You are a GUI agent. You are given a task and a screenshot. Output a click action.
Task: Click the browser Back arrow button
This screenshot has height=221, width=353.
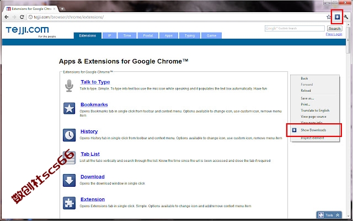click(x=7, y=17)
